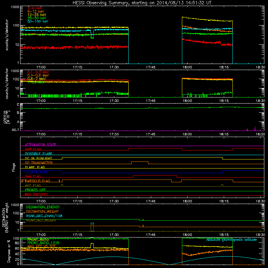Click the orange DECIMATION_WEIGHT spike near 17:42

143,226
